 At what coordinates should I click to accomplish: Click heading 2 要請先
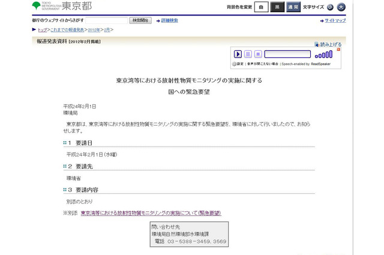[x=80, y=166]
